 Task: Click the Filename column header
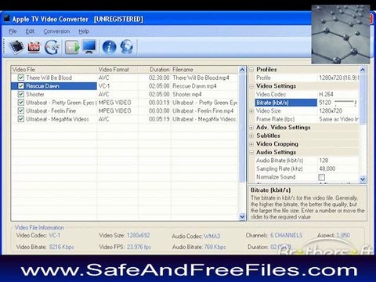click(x=204, y=70)
